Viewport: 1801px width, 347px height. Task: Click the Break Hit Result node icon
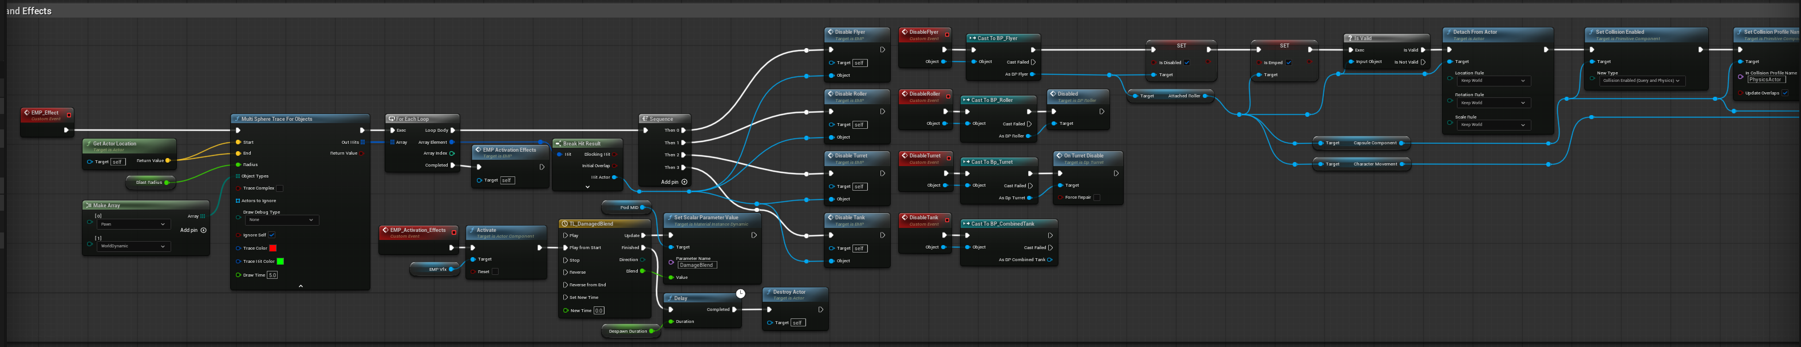point(559,143)
